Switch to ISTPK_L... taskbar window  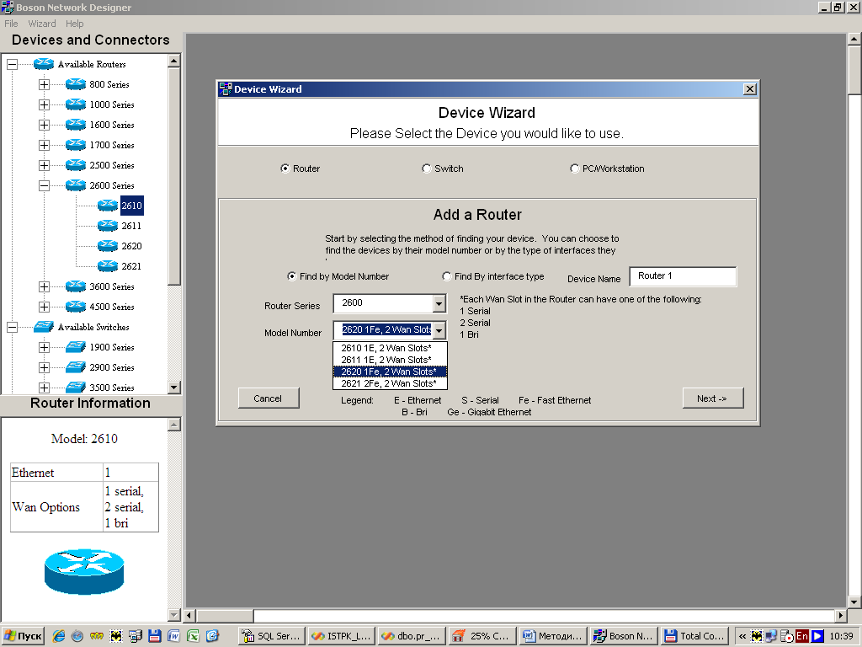pos(342,636)
